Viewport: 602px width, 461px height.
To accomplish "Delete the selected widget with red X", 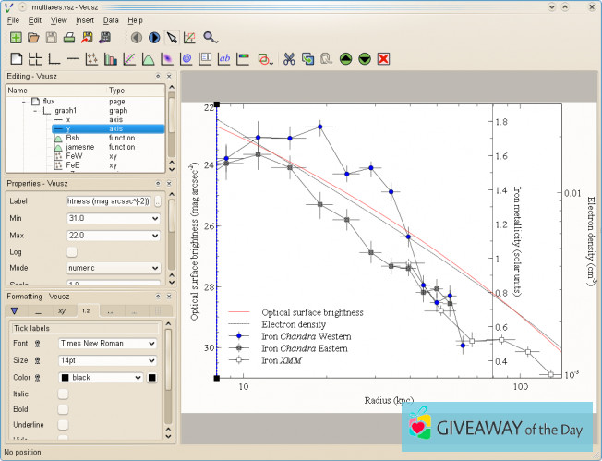I will tap(383, 59).
